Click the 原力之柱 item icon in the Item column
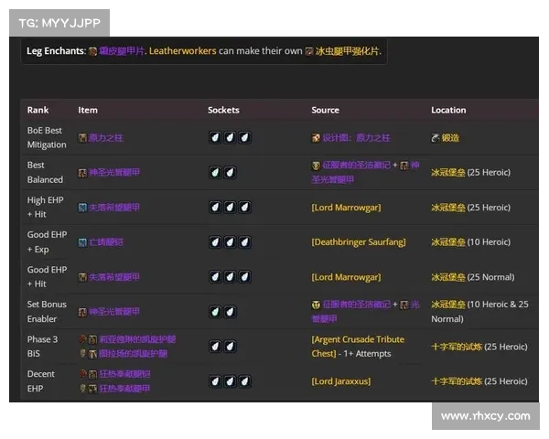 [82, 137]
